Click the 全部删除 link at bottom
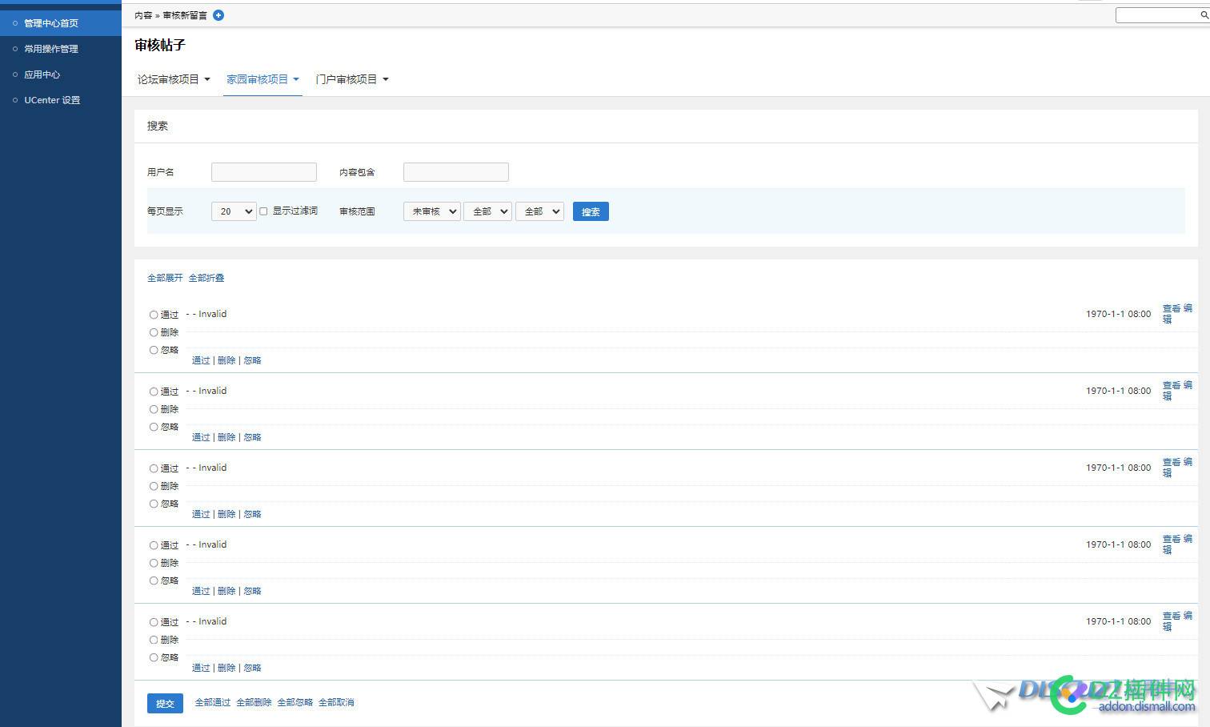Viewport: 1210px width, 727px height. [x=254, y=702]
